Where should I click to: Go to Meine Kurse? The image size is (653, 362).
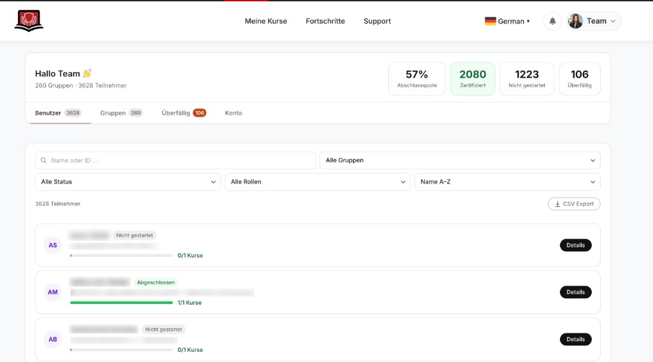point(266,21)
